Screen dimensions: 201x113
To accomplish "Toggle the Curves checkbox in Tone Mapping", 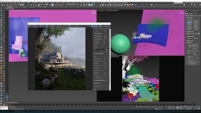I will [x=94, y=48].
